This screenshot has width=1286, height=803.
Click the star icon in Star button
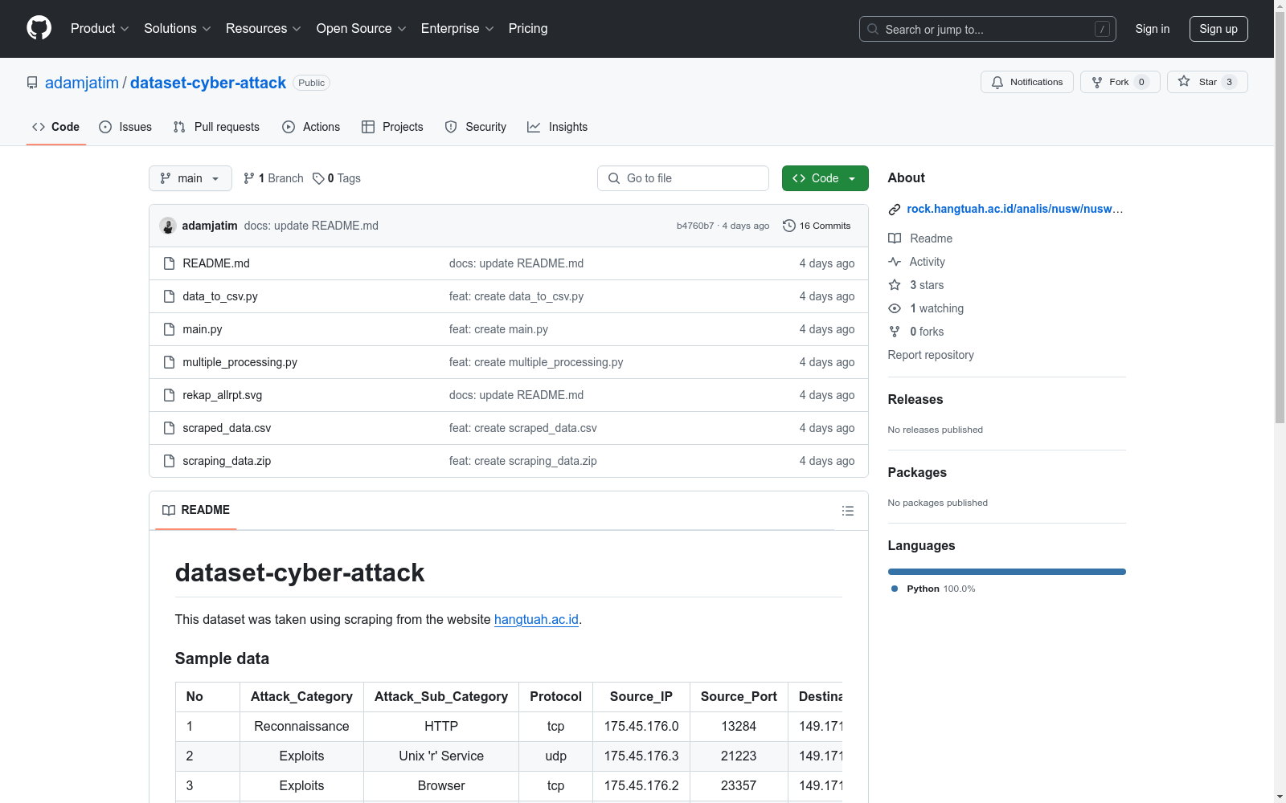(x=1184, y=81)
